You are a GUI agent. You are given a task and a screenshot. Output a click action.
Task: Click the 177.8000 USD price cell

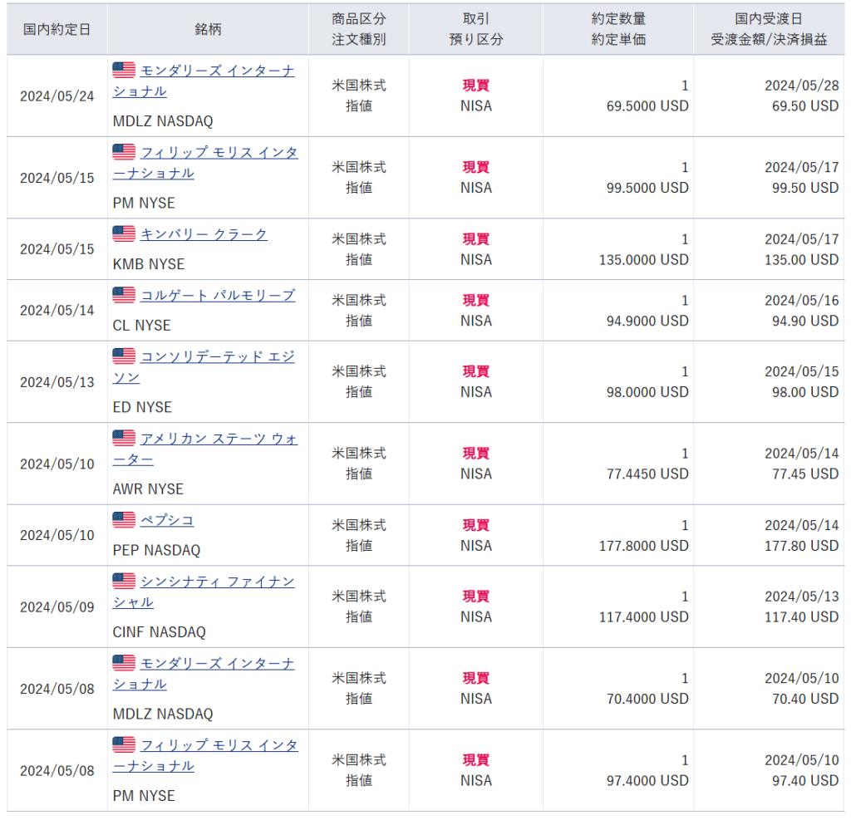pyautogui.click(x=643, y=546)
